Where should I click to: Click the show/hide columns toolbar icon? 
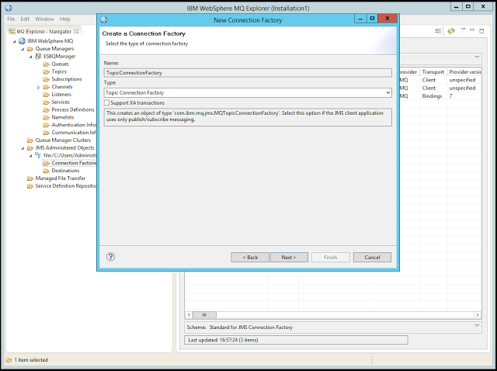coord(438,31)
